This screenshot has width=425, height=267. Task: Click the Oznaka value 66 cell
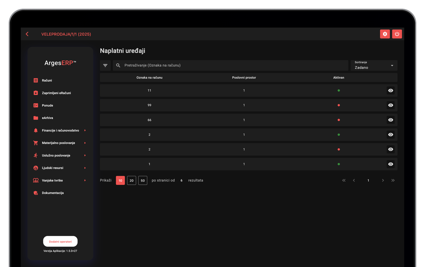149,120
